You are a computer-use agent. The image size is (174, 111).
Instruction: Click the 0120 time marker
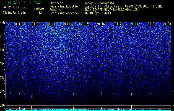(168, 24)
